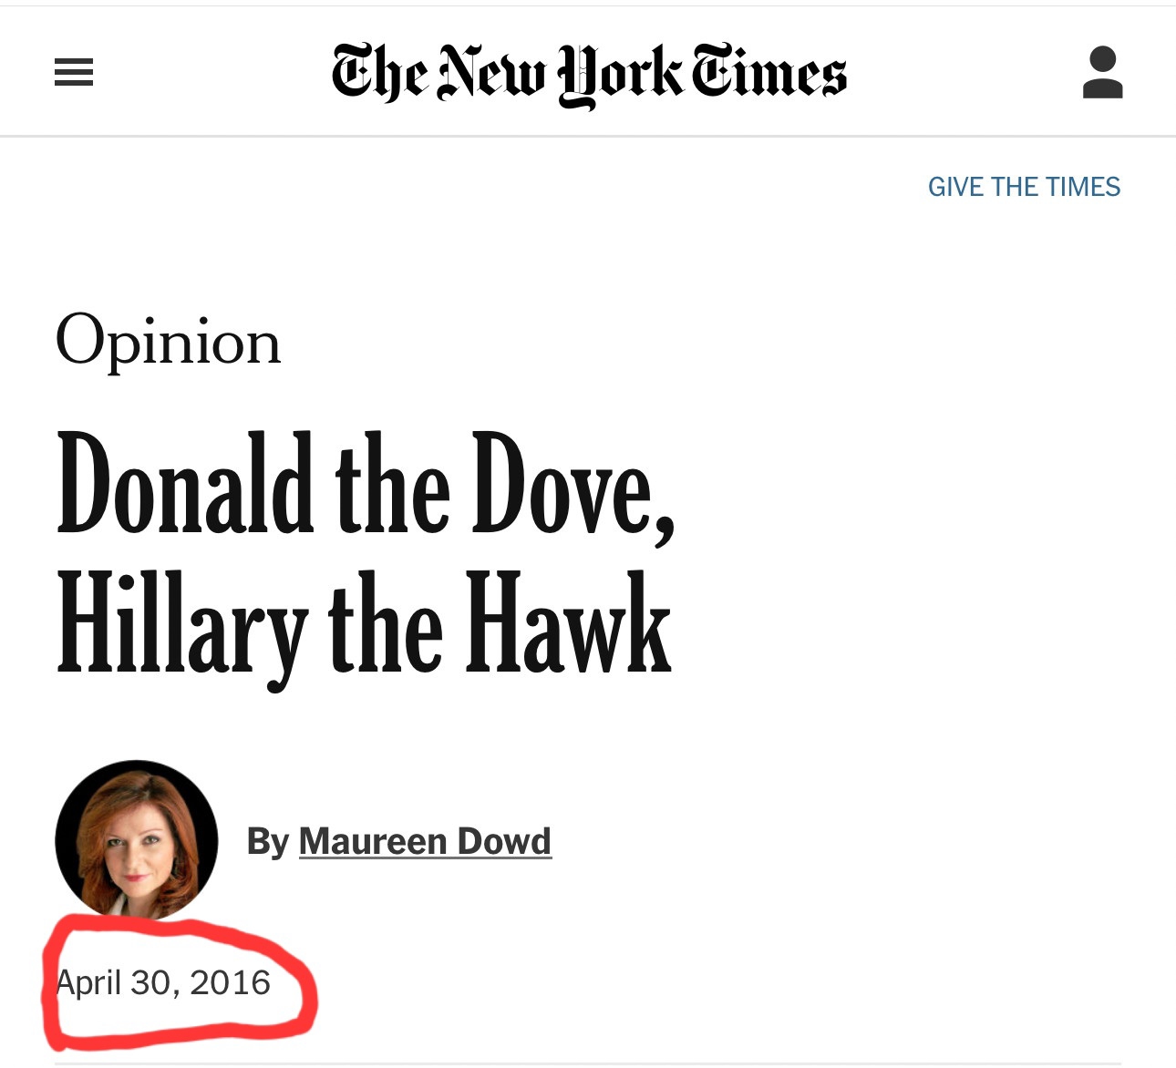The height and width of the screenshot is (1068, 1176).
Task: Click the word 'GIVE' in the top-right link
Action: [955, 187]
